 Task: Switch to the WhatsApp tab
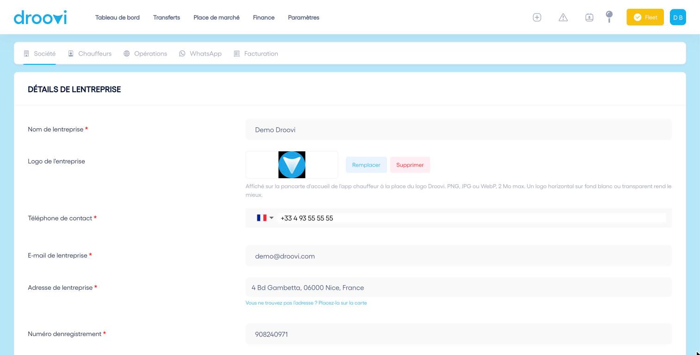tap(200, 54)
